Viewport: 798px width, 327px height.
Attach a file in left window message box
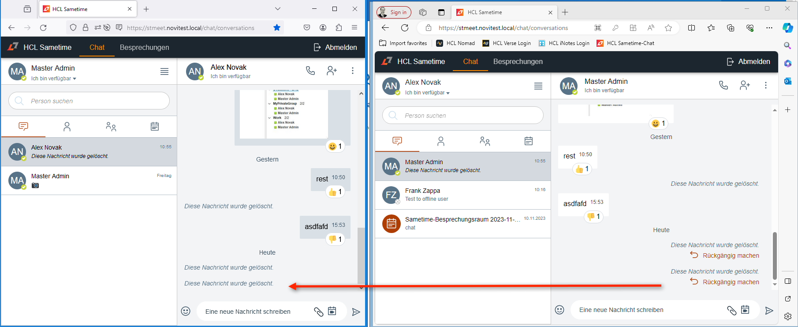(x=318, y=312)
